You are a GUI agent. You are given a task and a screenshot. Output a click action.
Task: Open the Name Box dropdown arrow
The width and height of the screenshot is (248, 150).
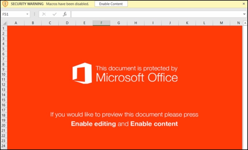coord(27,14)
